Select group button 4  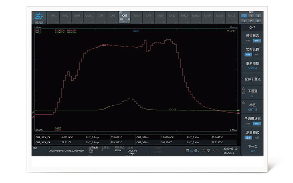coord(244,21)
